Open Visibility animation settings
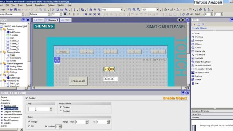This screenshot has height=131, width=233. [x=7, y=123]
